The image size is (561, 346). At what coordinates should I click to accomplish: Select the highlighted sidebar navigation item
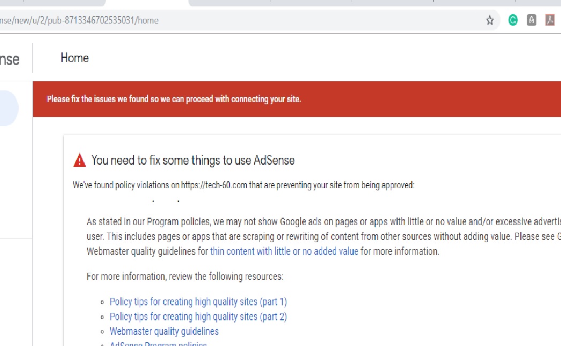pyautogui.click(x=8, y=108)
